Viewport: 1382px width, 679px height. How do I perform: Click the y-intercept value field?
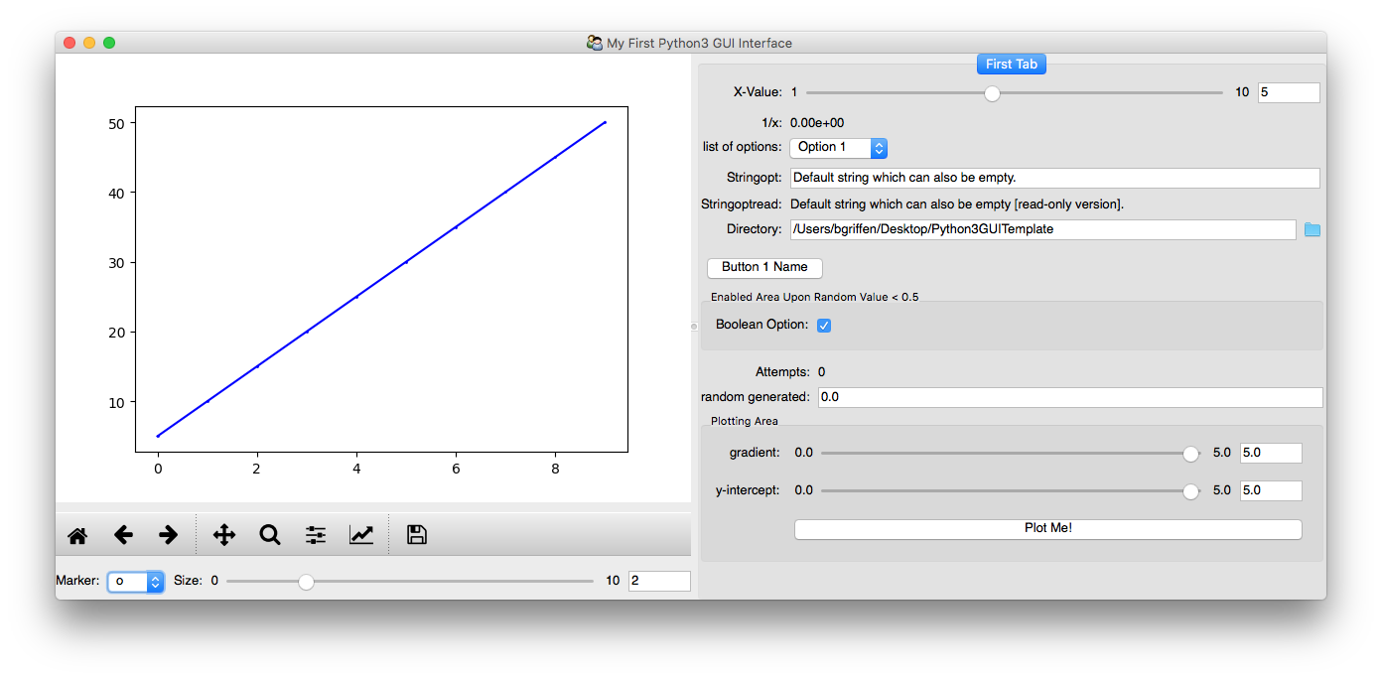[1271, 490]
